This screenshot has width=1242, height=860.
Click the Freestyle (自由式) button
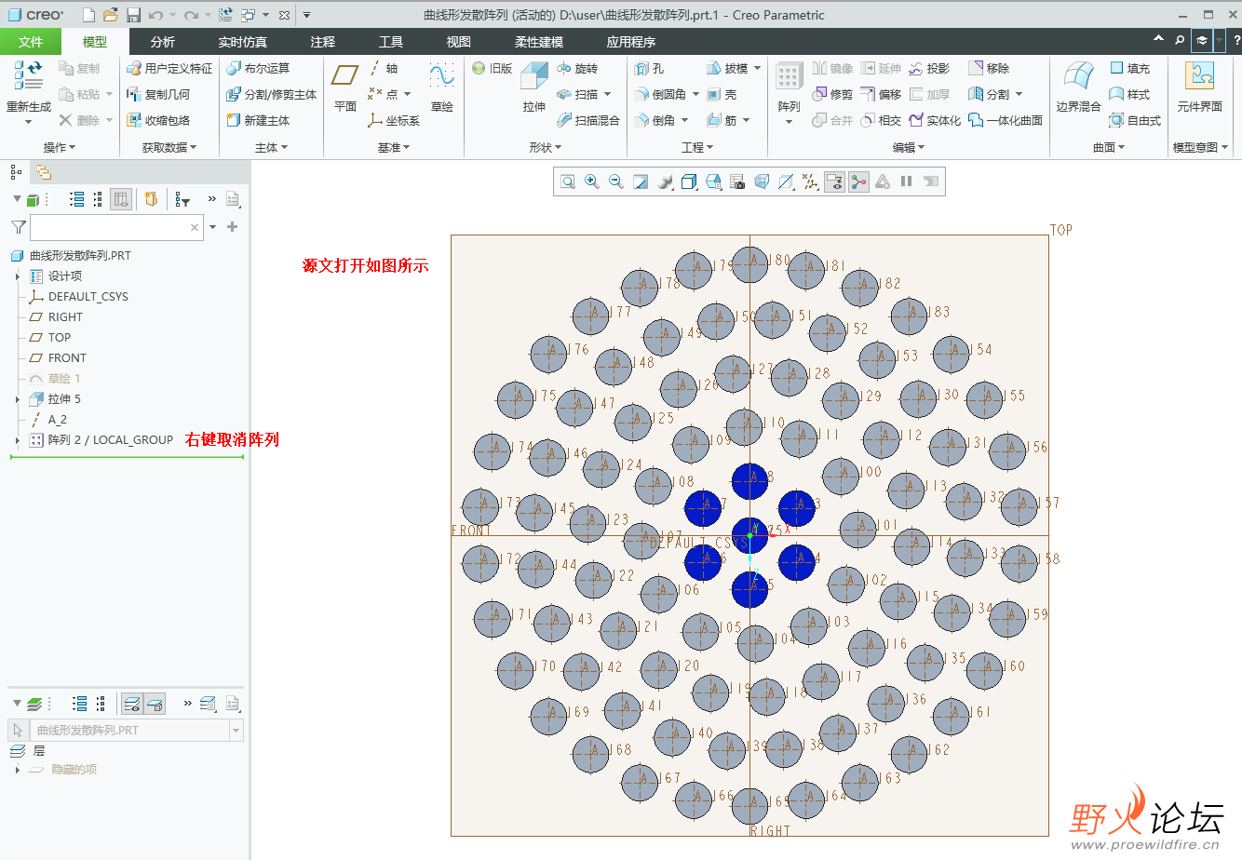pos(1135,120)
